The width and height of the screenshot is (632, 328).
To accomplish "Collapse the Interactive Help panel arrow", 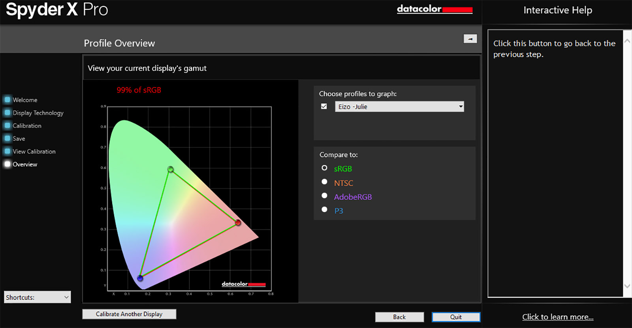I will point(470,39).
